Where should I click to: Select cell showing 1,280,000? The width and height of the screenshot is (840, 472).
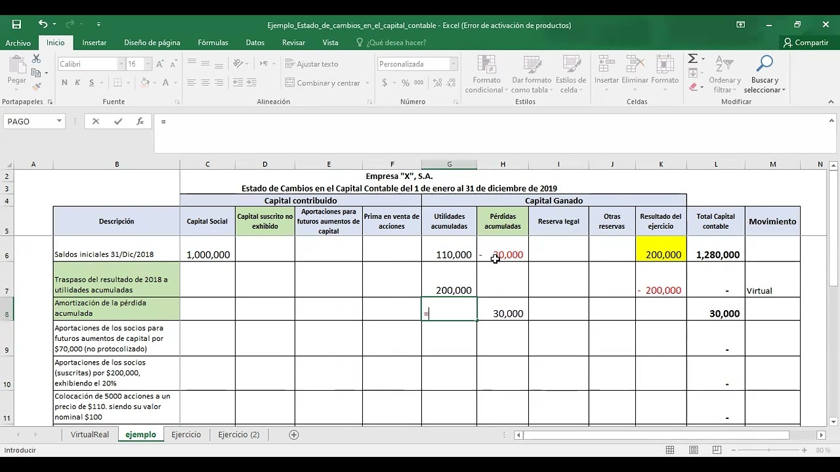pos(716,248)
